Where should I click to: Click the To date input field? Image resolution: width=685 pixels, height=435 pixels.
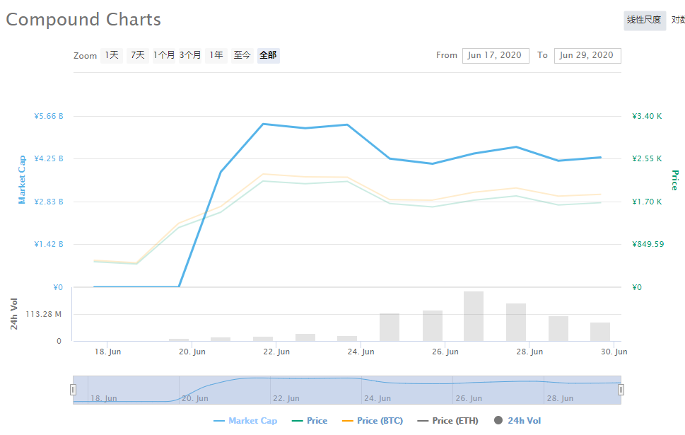pyautogui.click(x=587, y=55)
